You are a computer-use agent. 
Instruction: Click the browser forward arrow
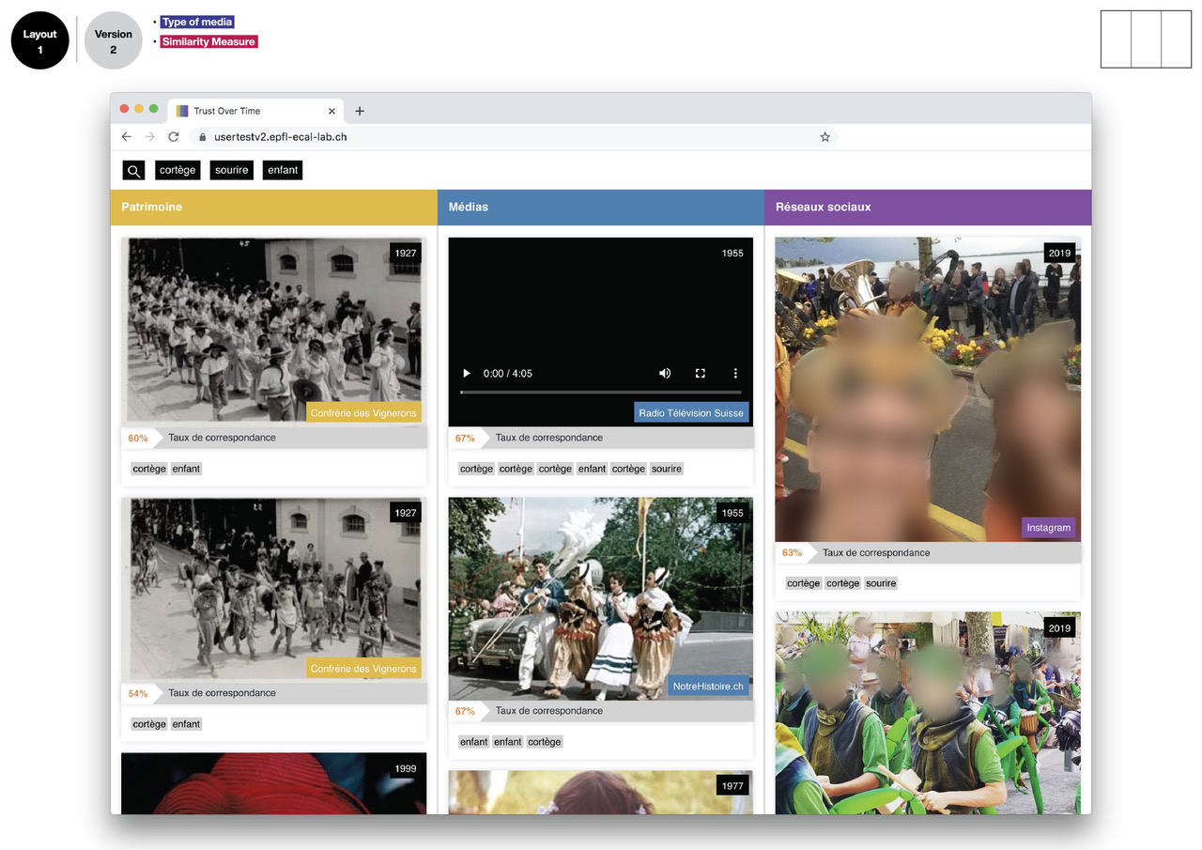pyautogui.click(x=150, y=137)
